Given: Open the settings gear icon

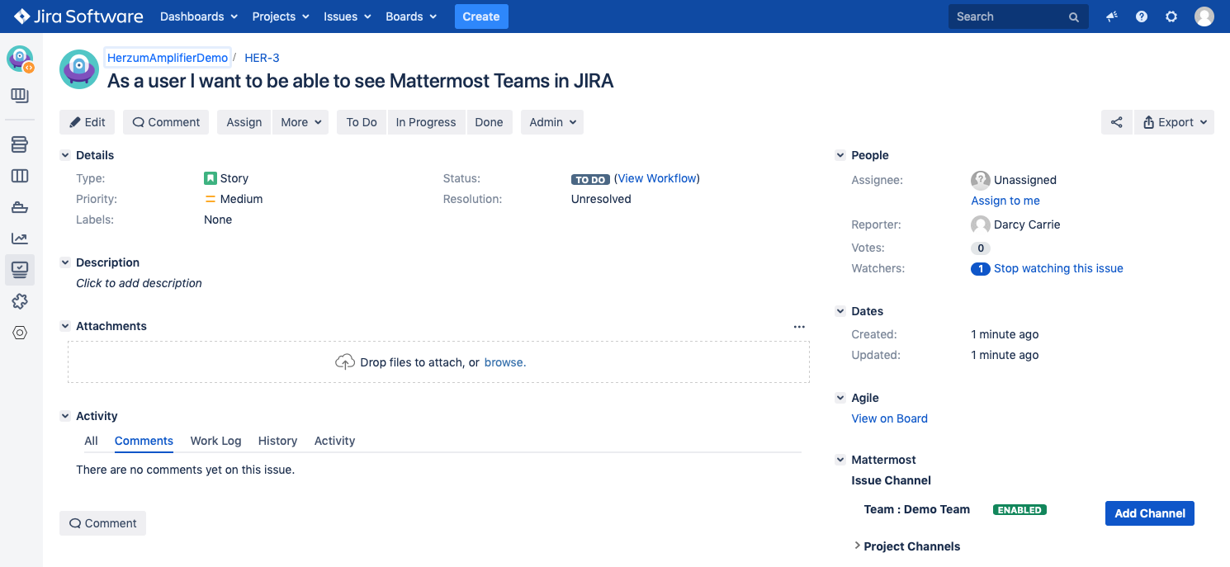Looking at the screenshot, I should click(1171, 17).
